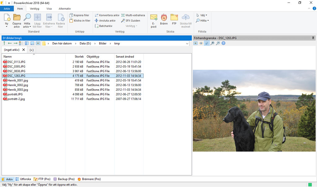
Task: Launch Multi-extrahera tool
Action: 133,15
